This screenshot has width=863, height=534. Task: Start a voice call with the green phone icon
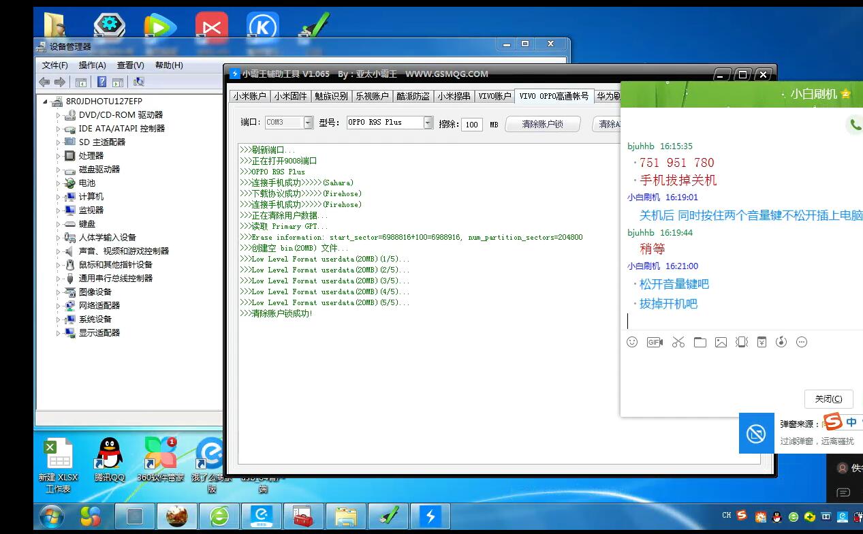[x=855, y=125]
